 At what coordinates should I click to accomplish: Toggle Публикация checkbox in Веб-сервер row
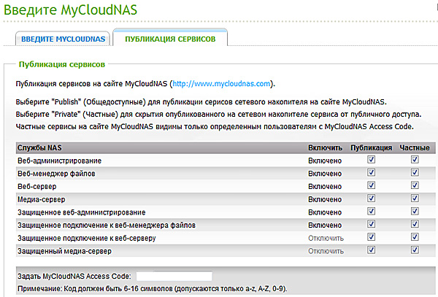372,186
